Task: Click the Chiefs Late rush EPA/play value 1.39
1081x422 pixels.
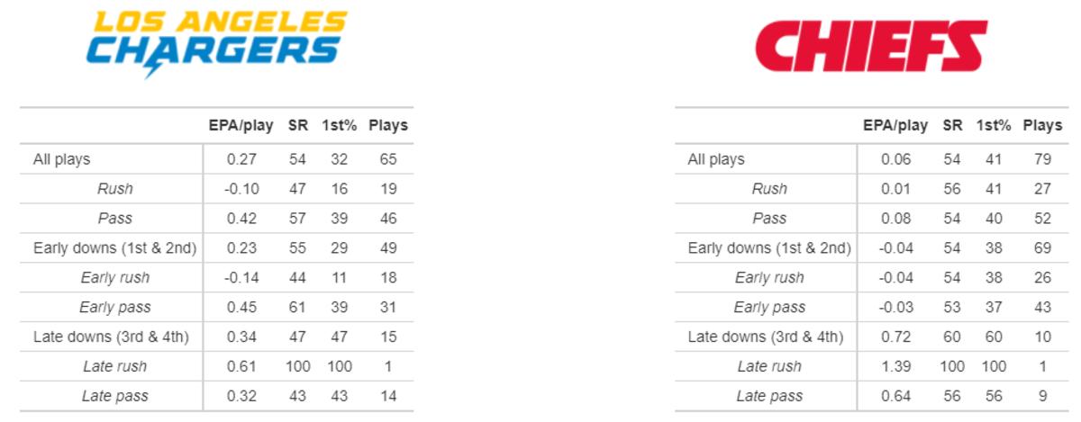Action: [896, 366]
